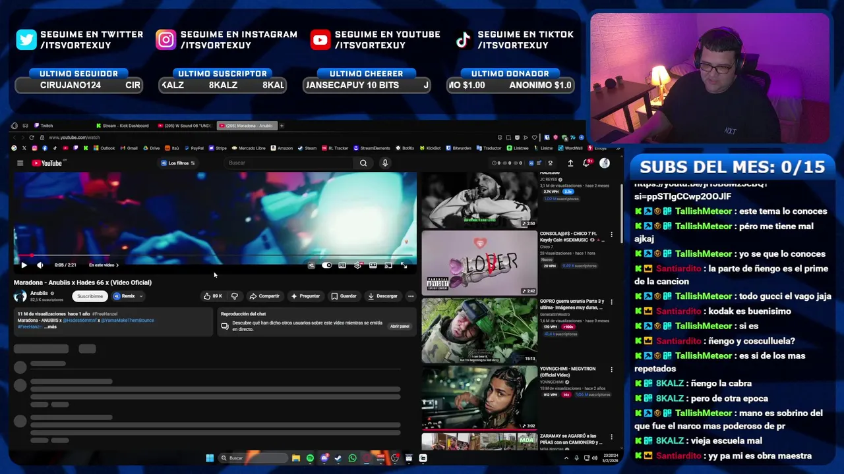Screen dimensions: 844x474
Task: Open options menu for CONSOLA@#$ video
Action: (611, 234)
